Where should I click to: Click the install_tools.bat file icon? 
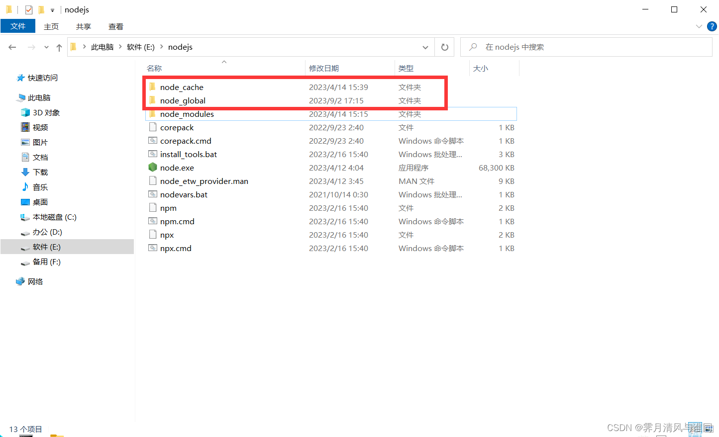click(153, 154)
